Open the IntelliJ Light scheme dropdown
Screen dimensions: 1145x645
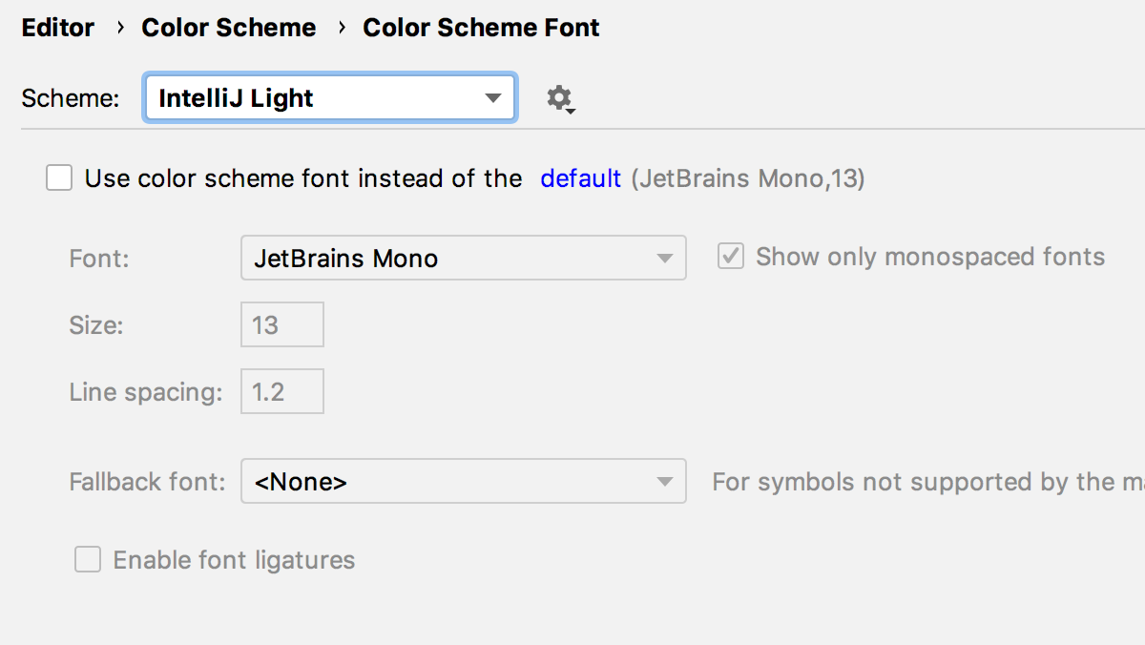pos(330,98)
